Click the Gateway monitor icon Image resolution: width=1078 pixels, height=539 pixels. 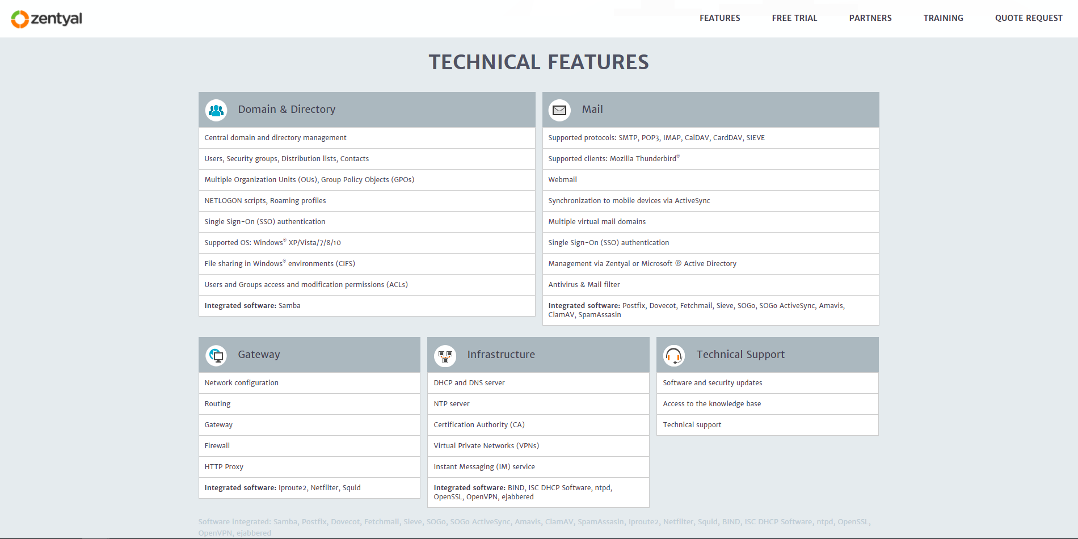click(216, 356)
